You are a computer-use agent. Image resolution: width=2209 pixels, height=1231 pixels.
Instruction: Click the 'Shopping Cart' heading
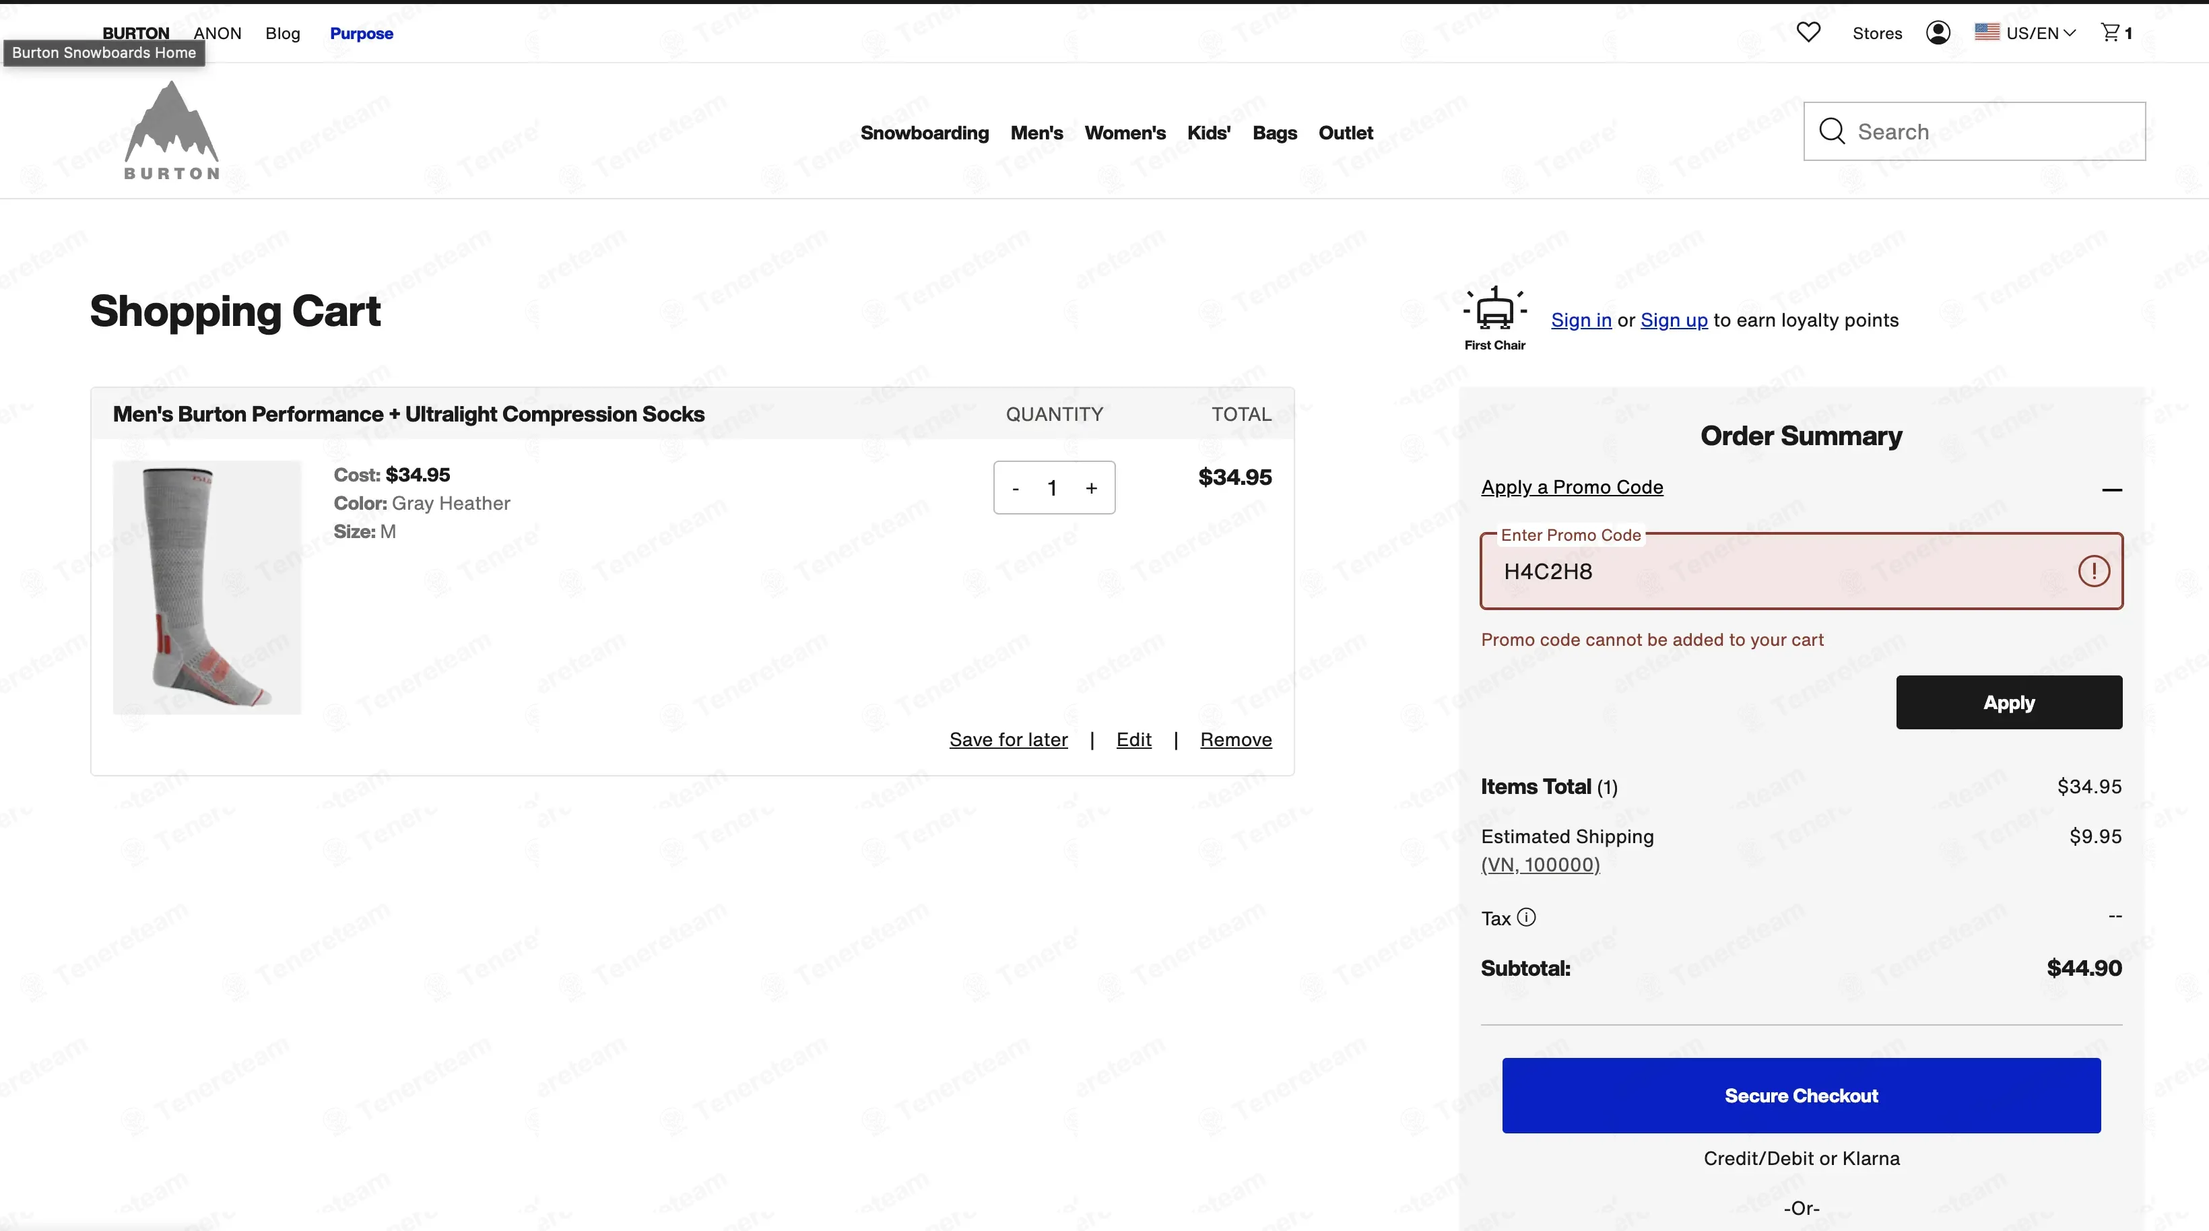tap(235, 311)
